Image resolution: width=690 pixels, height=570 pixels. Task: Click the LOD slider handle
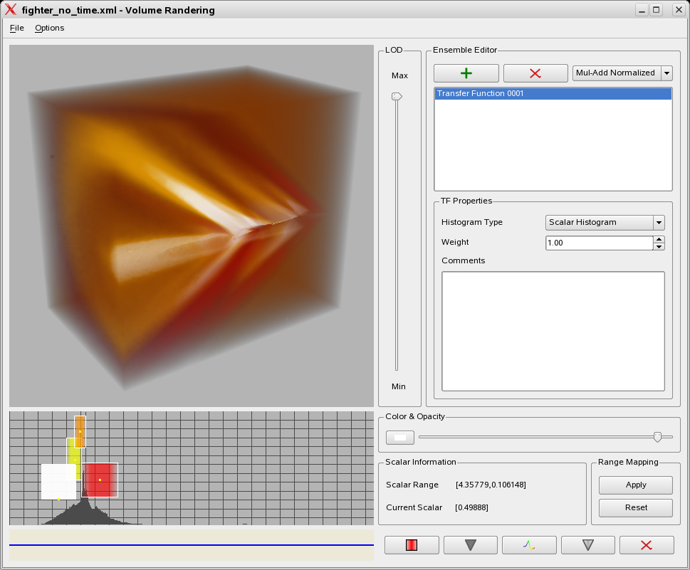point(397,96)
